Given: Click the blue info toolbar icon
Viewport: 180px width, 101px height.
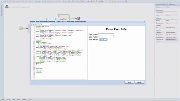Looking at the screenshot, I should pyautogui.click(x=69, y=1).
